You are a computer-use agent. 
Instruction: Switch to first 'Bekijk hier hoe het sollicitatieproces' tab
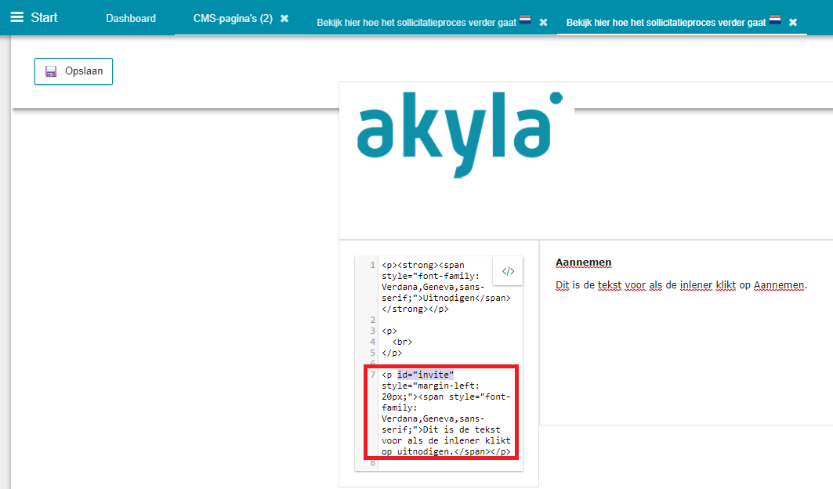click(417, 22)
